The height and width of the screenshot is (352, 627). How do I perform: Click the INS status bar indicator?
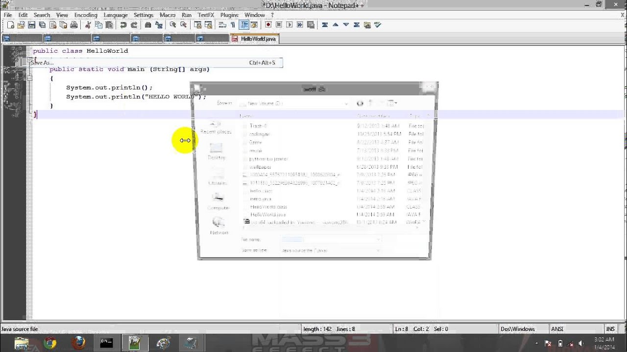point(610,329)
